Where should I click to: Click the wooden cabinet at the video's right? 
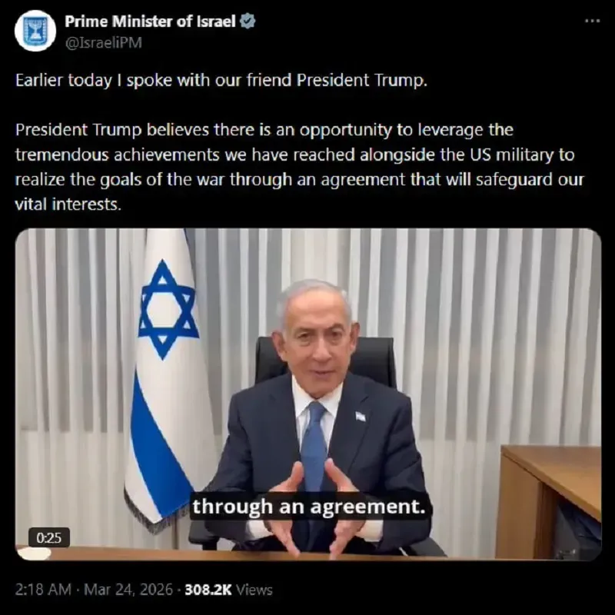click(x=549, y=502)
